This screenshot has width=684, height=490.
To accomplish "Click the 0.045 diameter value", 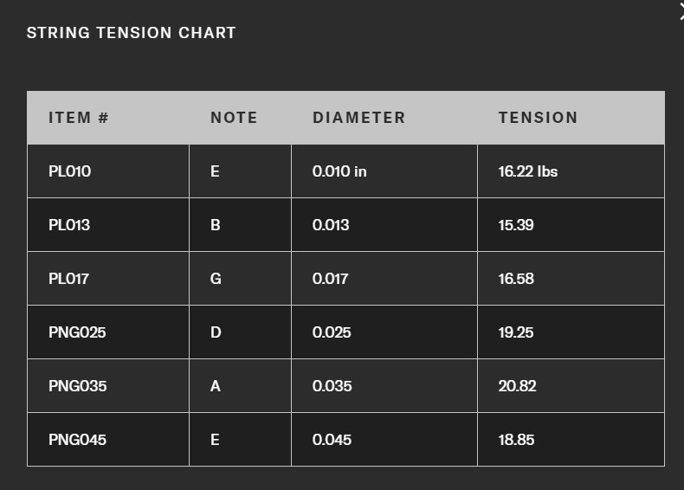I will click(x=332, y=440).
